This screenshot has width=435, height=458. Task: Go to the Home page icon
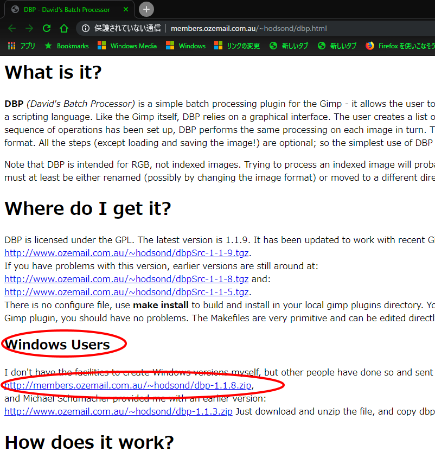(x=64, y=28)
